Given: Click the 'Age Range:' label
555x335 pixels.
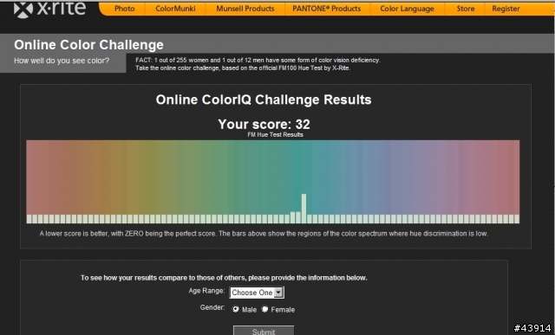Looking at the screenshot, I should point(206,291).
